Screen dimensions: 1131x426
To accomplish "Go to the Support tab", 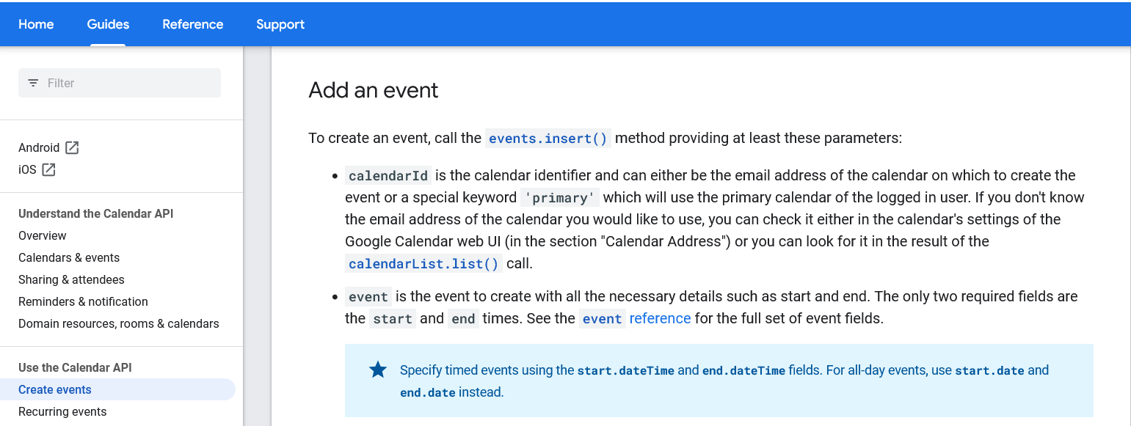I will point(280,24).
